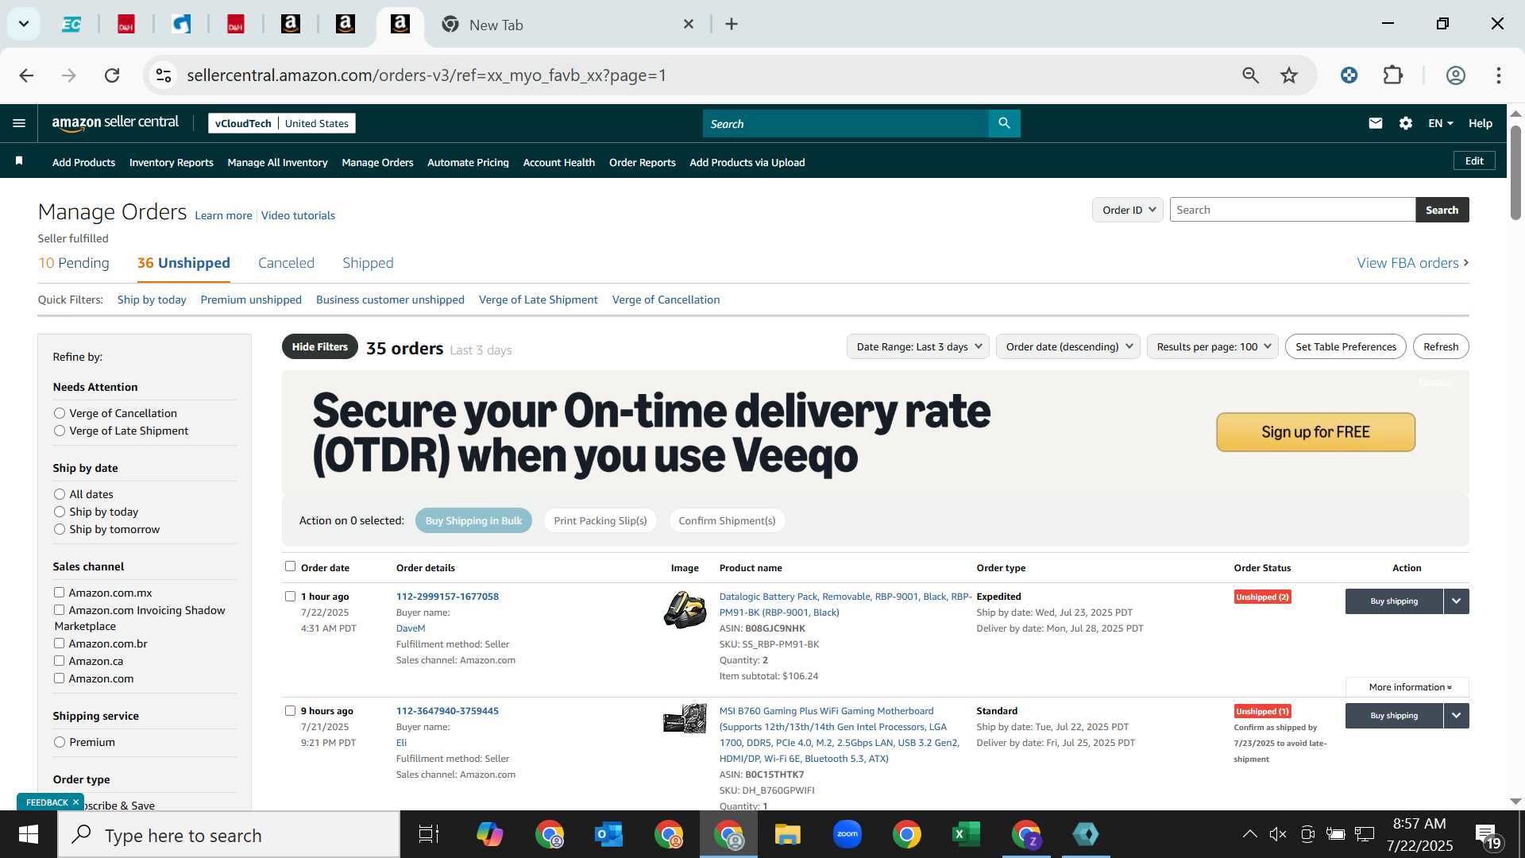Image resolution: width=1525 pixels, height=858 pixels.
Task: Reload the page with the refresh icon
Action: pos(112,75)
